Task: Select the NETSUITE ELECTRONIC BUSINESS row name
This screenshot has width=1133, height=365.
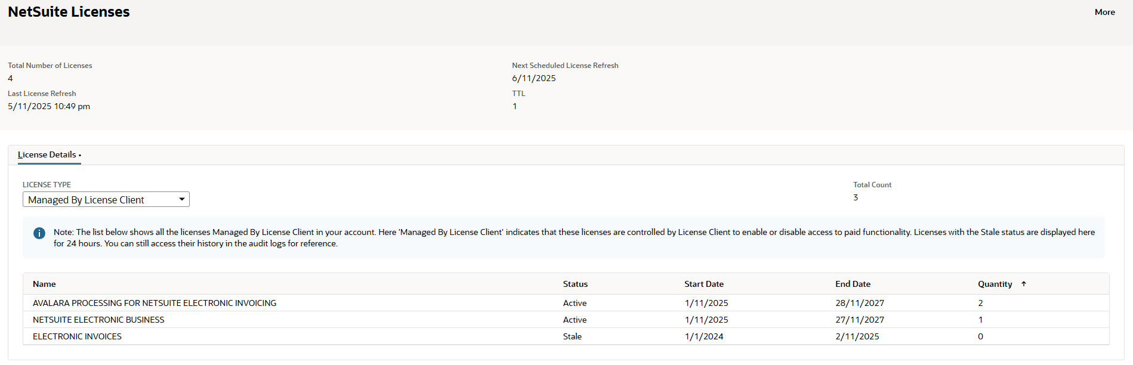Action: click(x=98, y=320)
